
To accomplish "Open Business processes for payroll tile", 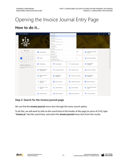I will click(x=43, y=76).
